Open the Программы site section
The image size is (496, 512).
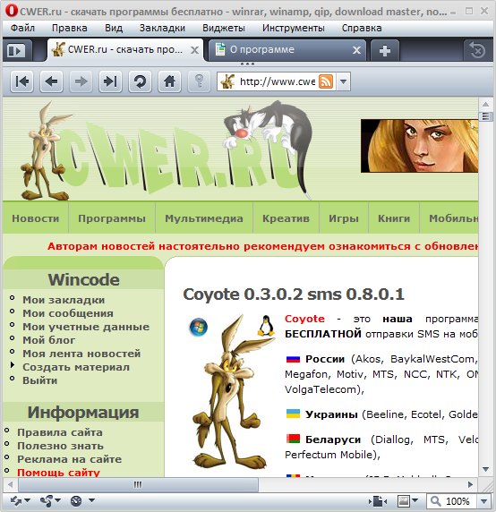tap(112, 218)
